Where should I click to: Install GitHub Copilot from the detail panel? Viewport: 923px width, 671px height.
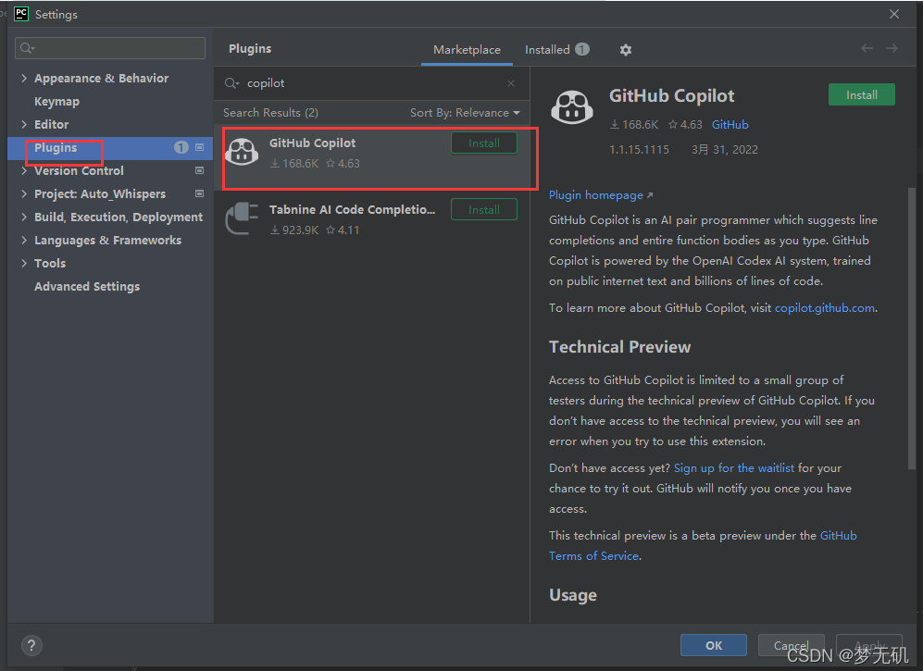click(861, 94)
